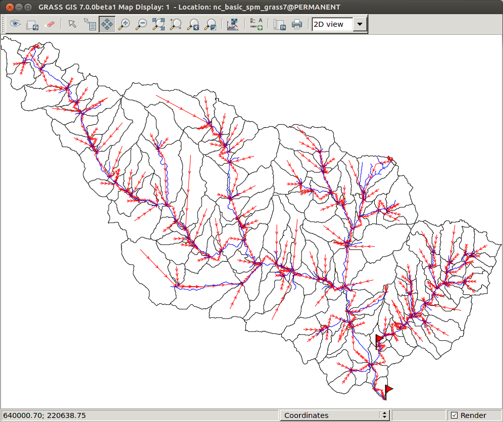Open the map analysis profile tool

coord(233,24)
